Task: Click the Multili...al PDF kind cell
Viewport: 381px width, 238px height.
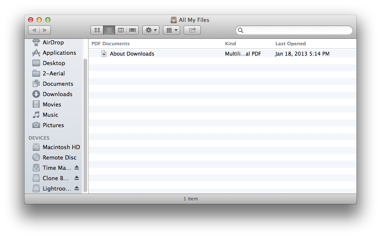Action: pyautogui.click(x=243, y=54)
